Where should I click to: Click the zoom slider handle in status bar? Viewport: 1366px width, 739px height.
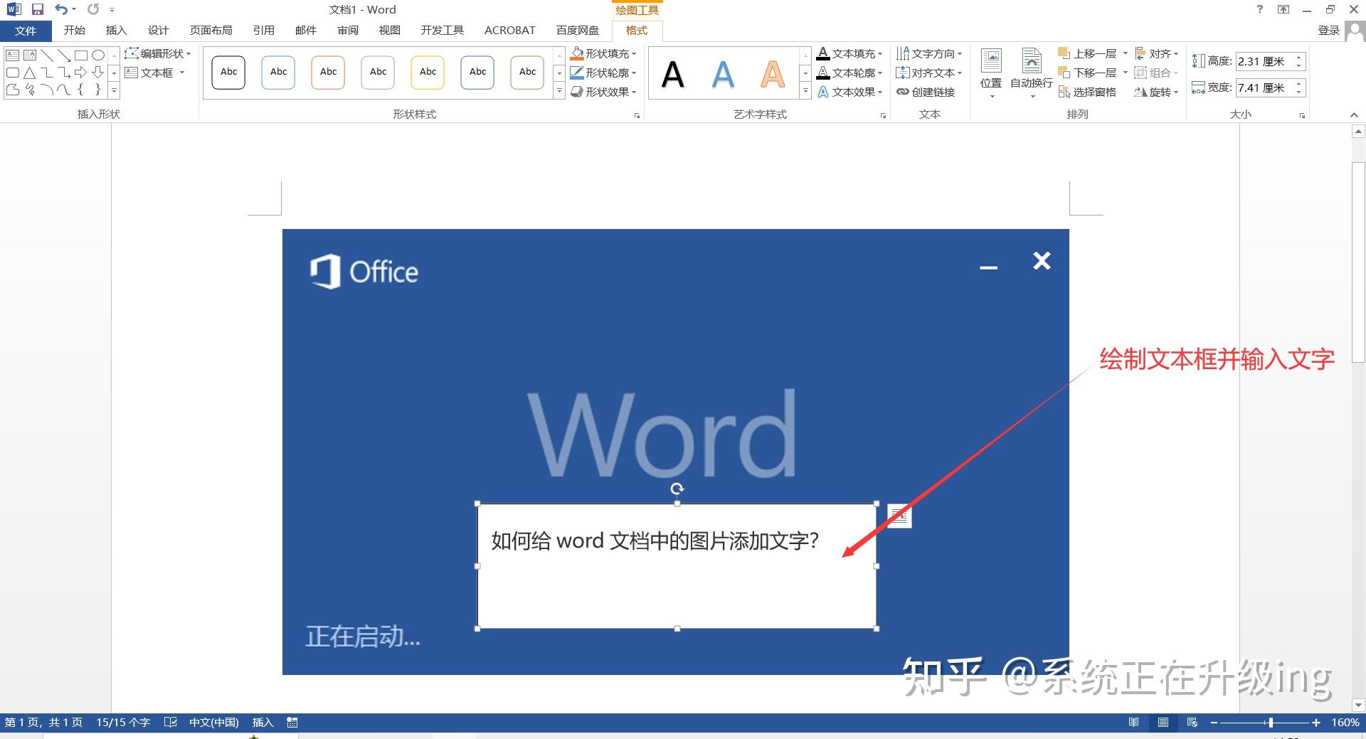coord(1271,723)
